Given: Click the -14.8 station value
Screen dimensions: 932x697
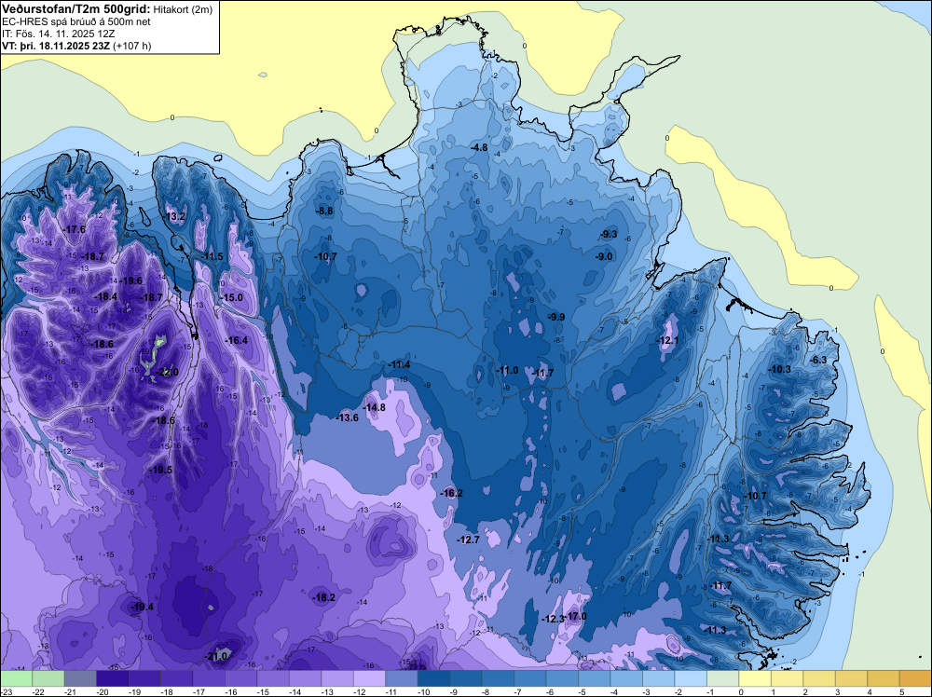Looking at the screenshot, I should click(x=375, y=407).
